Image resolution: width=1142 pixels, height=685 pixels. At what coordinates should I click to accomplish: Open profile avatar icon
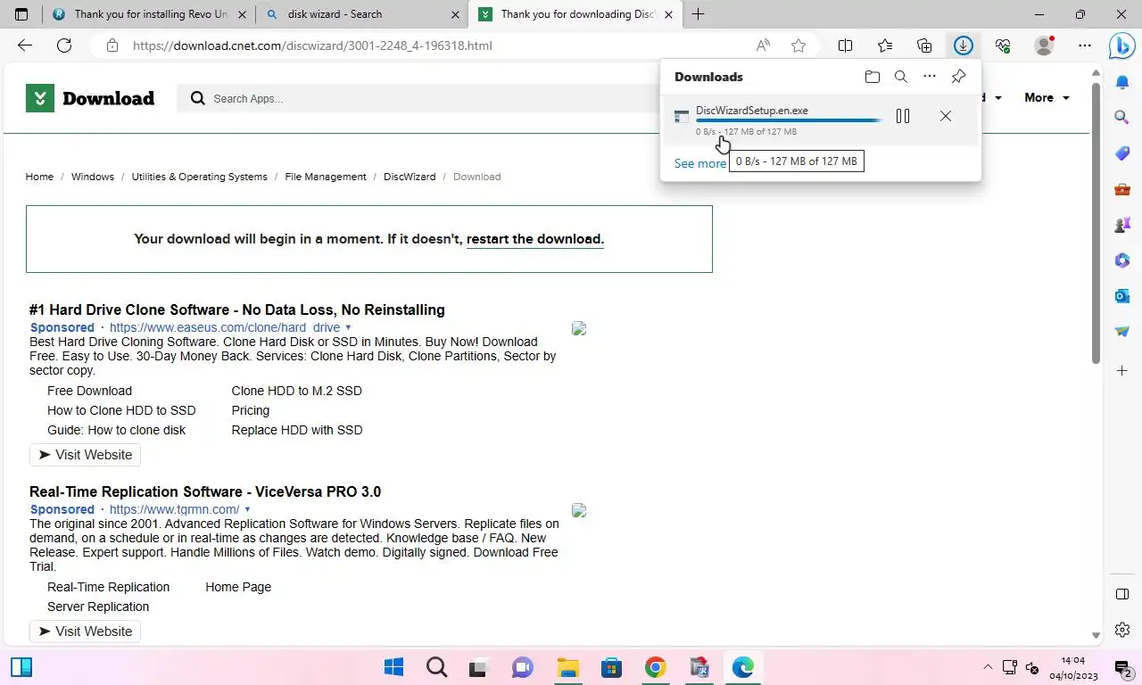pyautogui.click(x=1044, y=45)
